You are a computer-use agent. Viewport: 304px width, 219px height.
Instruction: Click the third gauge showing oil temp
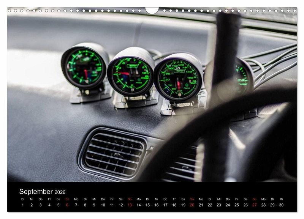pyautogui.click(x=177, y=79)
